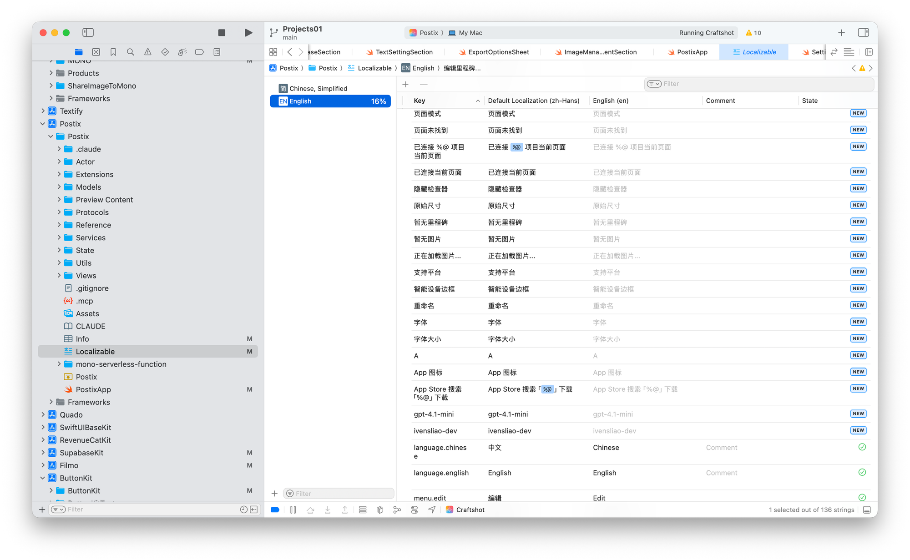Image resolution: width=910 pixels, height=560 pixels.
Task: Open the Bookmark navigator icon
Action: [113, 52]
